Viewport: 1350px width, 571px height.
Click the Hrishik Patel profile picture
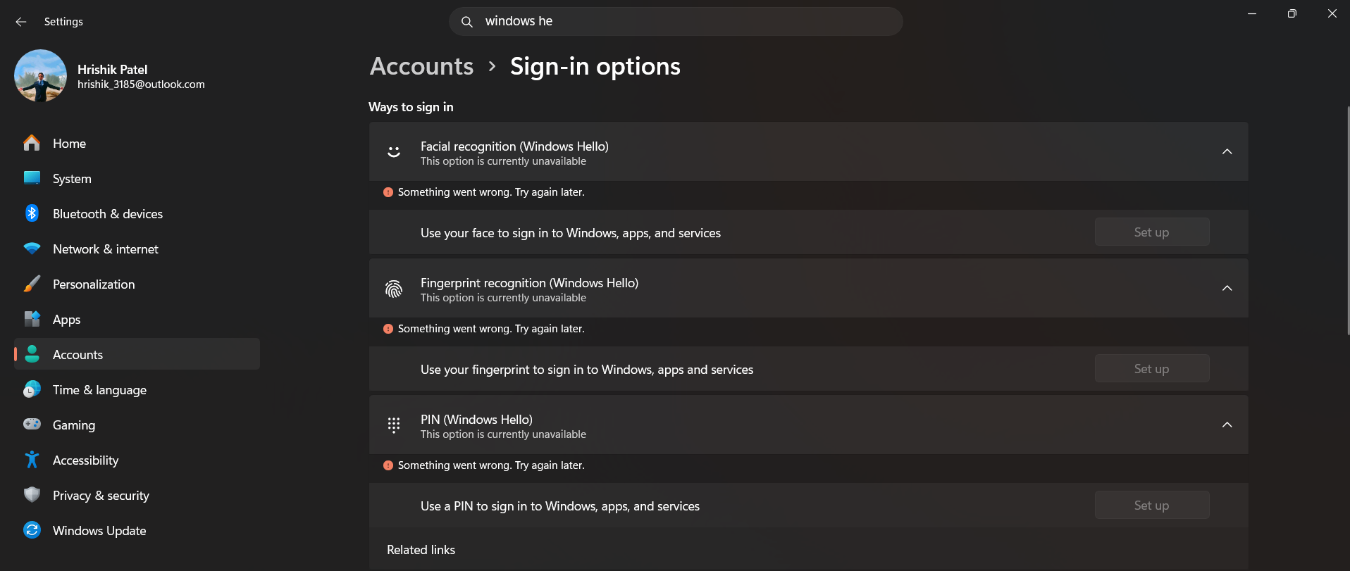pos(40,75)
